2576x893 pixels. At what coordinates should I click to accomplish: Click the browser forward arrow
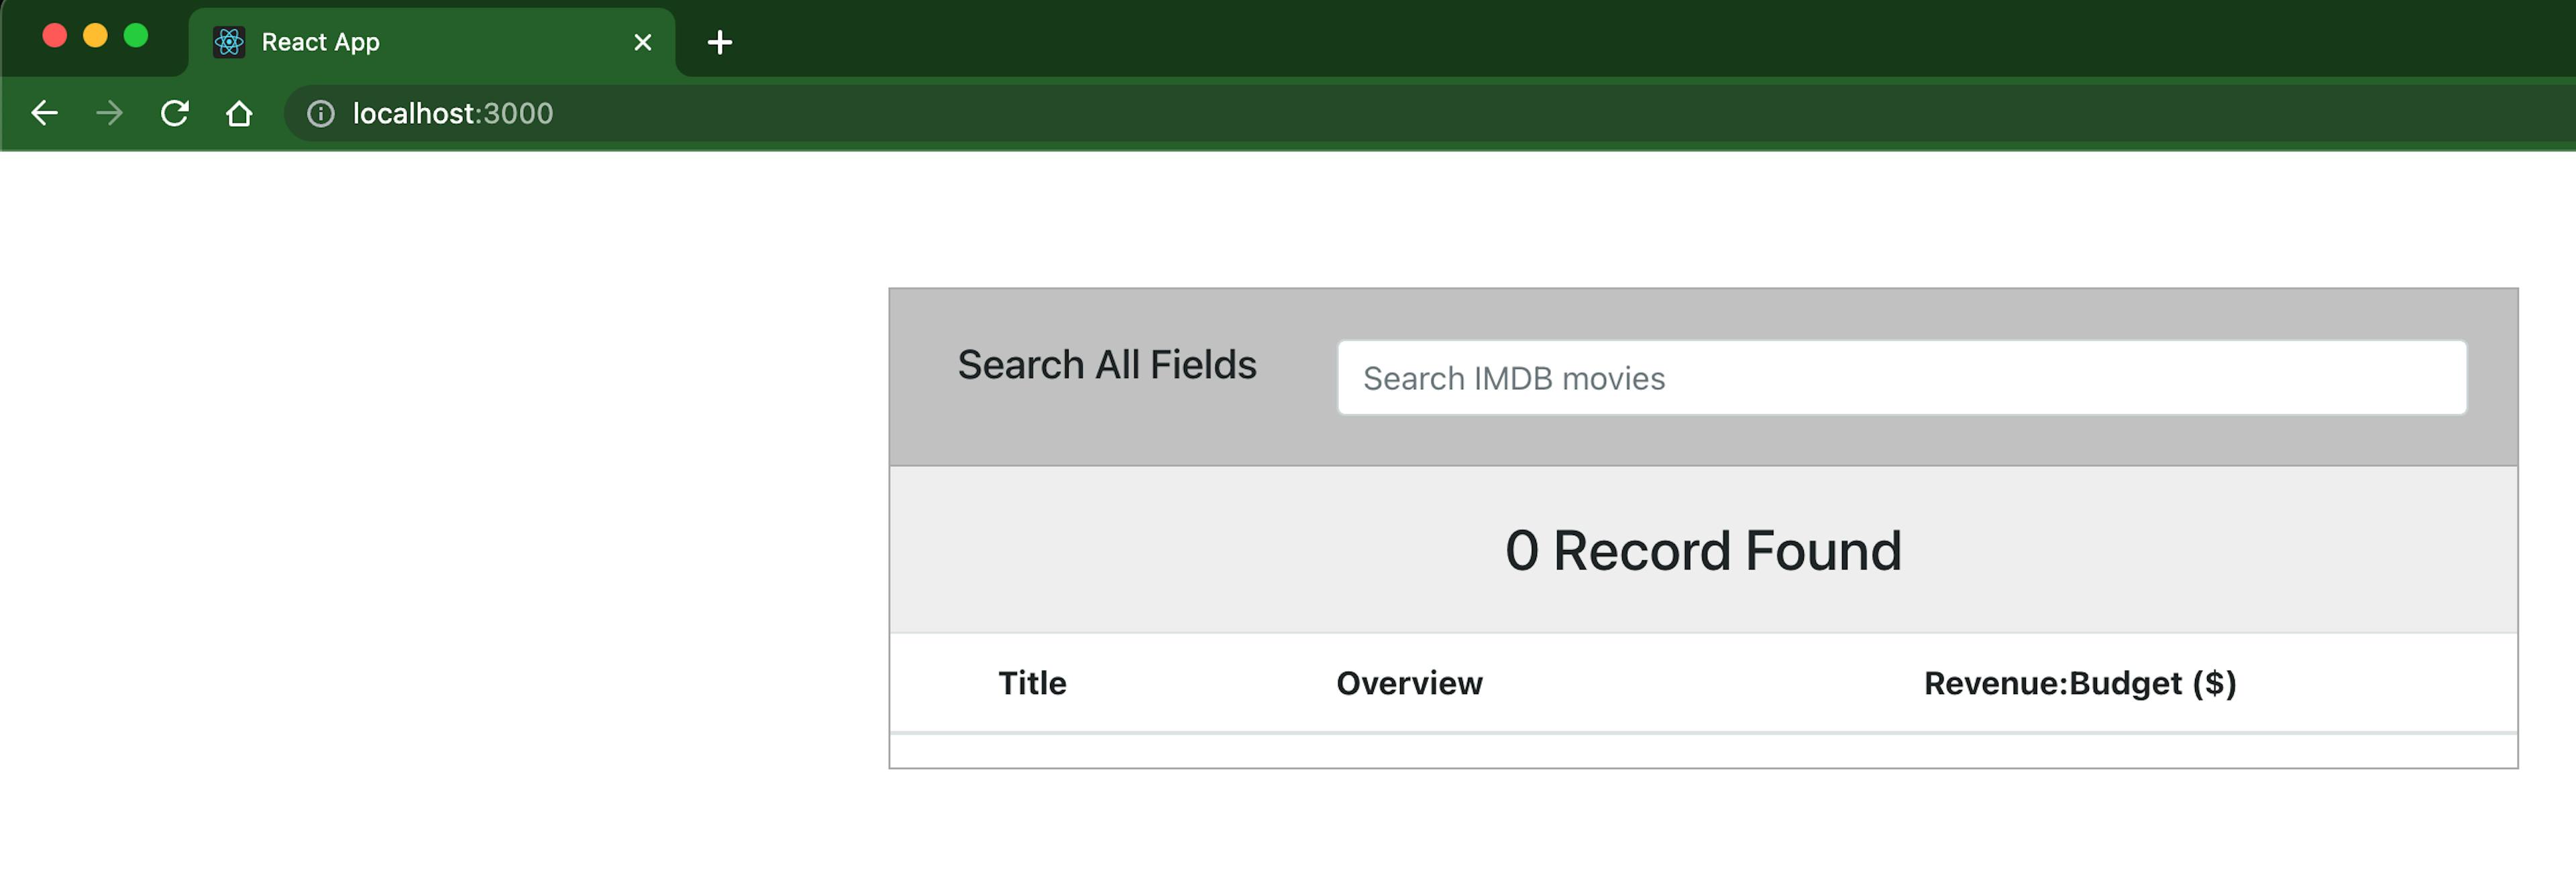point(109,113)
